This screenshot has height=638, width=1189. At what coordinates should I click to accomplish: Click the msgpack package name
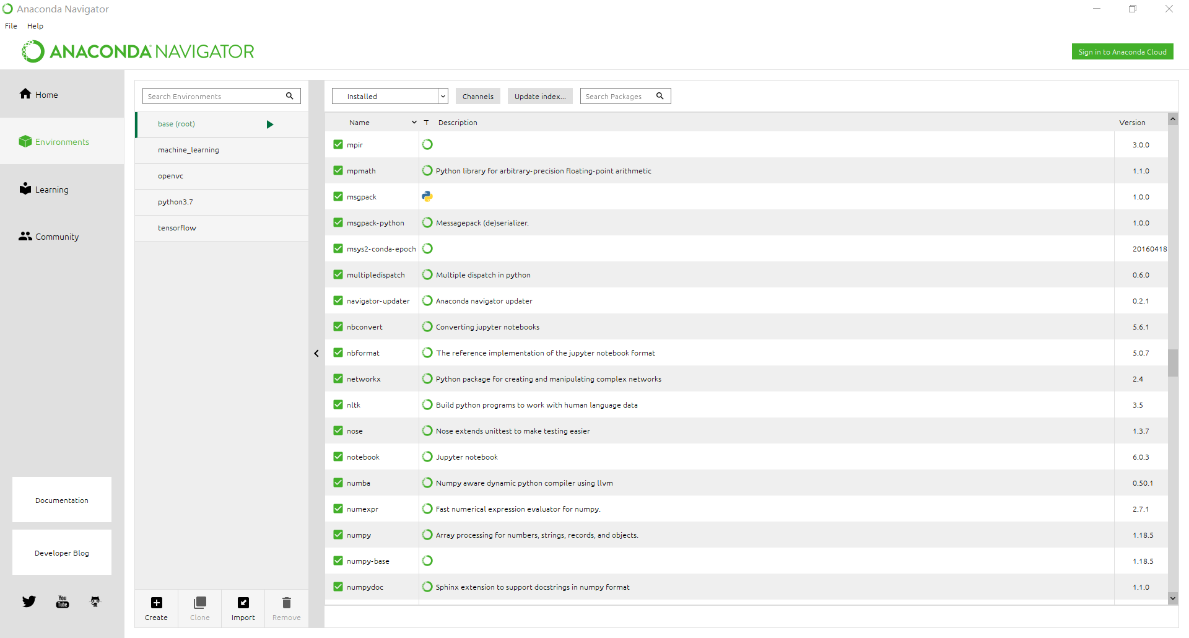[362, 197]
